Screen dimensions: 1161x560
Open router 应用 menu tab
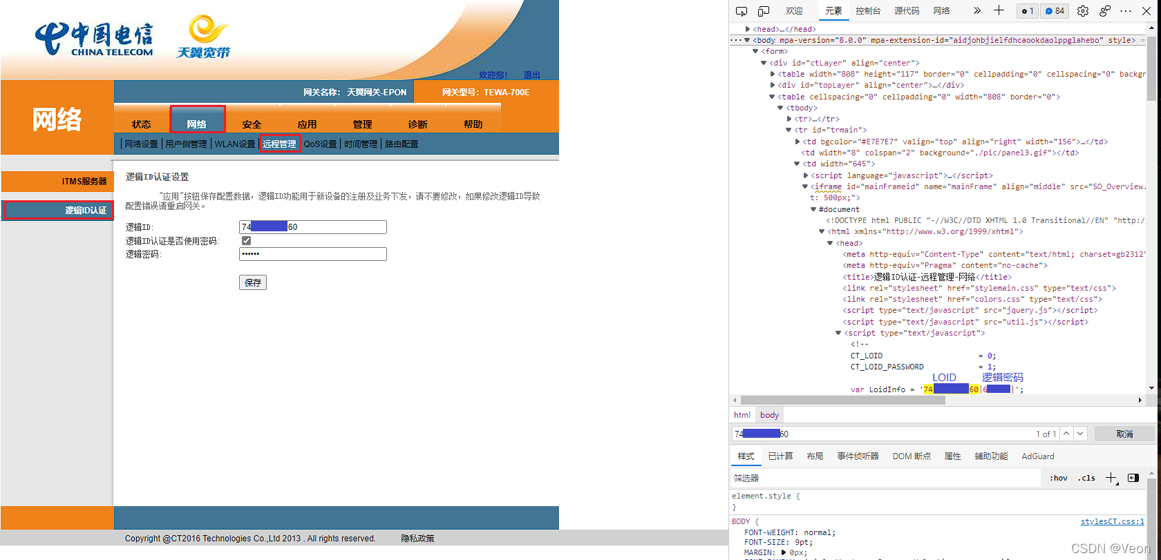(x=308, y=124)
